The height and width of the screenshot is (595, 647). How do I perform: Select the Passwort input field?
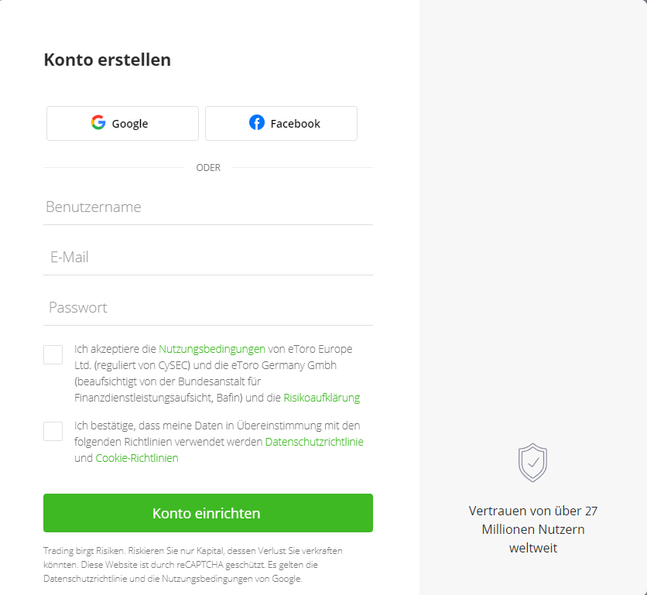208,308
